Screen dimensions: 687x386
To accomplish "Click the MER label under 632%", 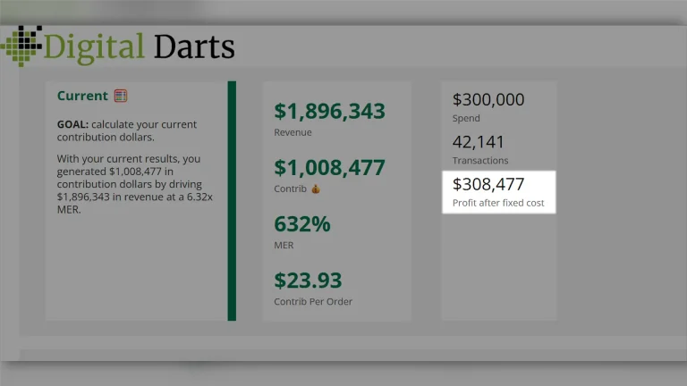I will click(x=284, y=245).
